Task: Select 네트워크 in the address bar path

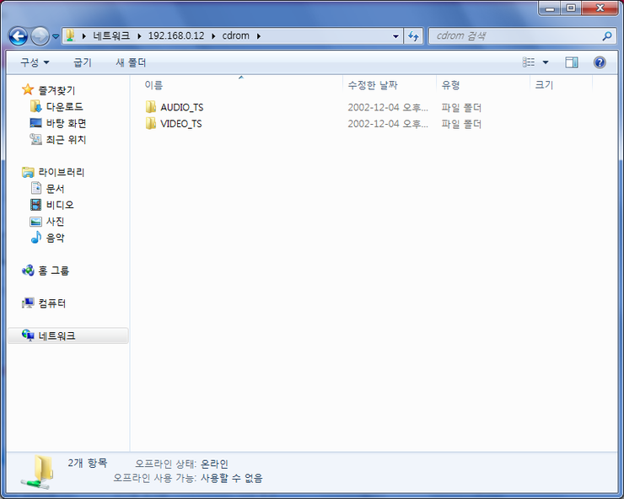Action: coord(111,35)
